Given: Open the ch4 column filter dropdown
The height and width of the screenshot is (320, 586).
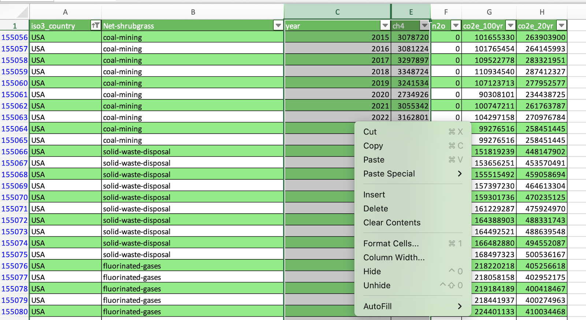Looking at the screenshot, I should point(424,26).
